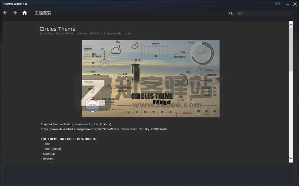
Task: Click the weather cloud-moon icon in preview
Action: pos(116,50)
